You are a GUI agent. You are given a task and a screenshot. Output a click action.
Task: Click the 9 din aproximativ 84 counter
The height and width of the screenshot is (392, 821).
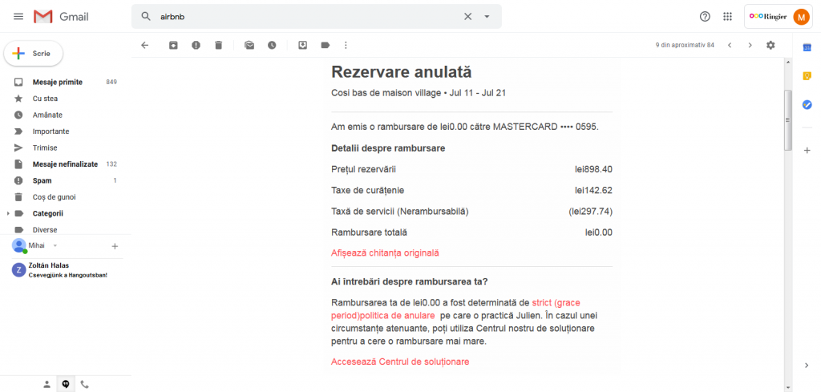pos(685,46)
